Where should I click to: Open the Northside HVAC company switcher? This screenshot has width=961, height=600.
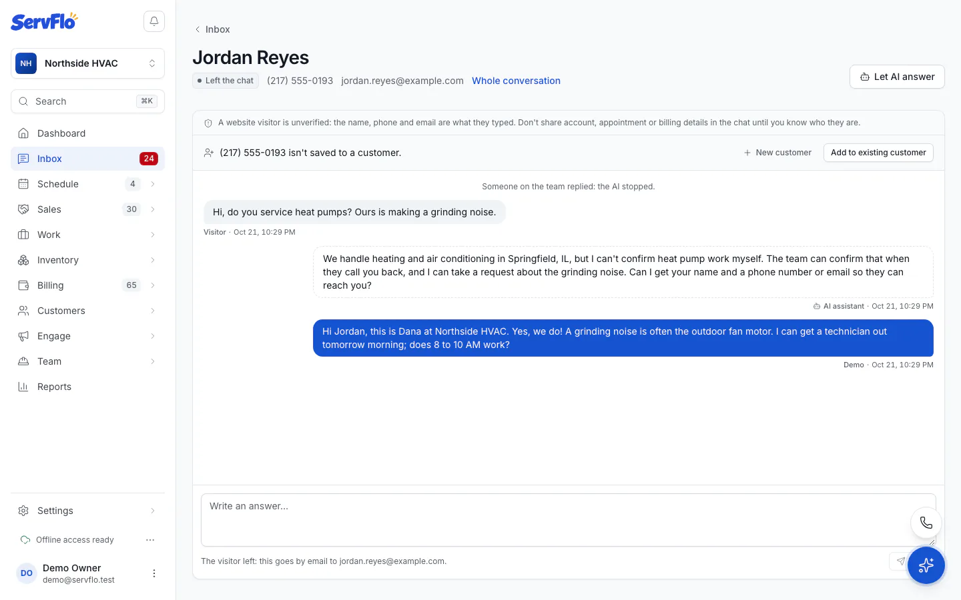click(x=87, y=63)
